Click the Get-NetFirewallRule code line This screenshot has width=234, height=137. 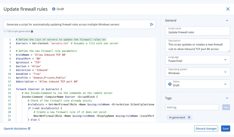[91, 104]
